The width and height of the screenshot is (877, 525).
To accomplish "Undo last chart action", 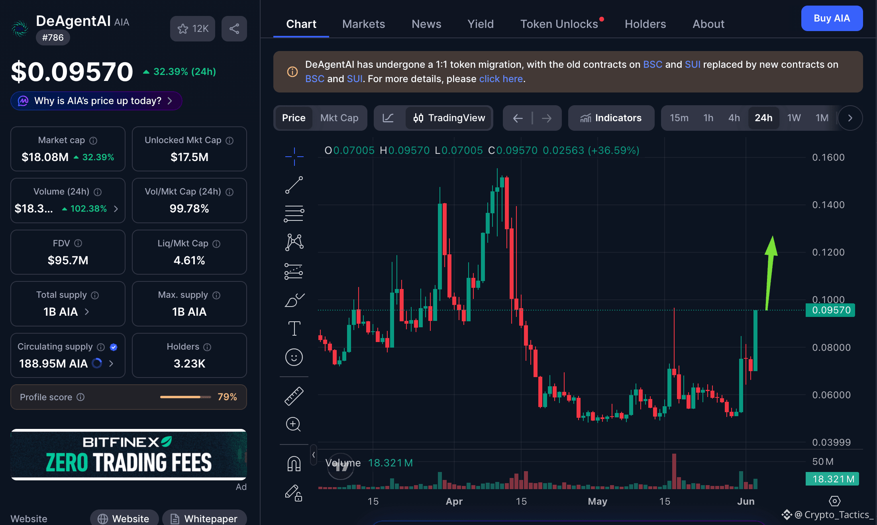I will (x=518, y=118).
